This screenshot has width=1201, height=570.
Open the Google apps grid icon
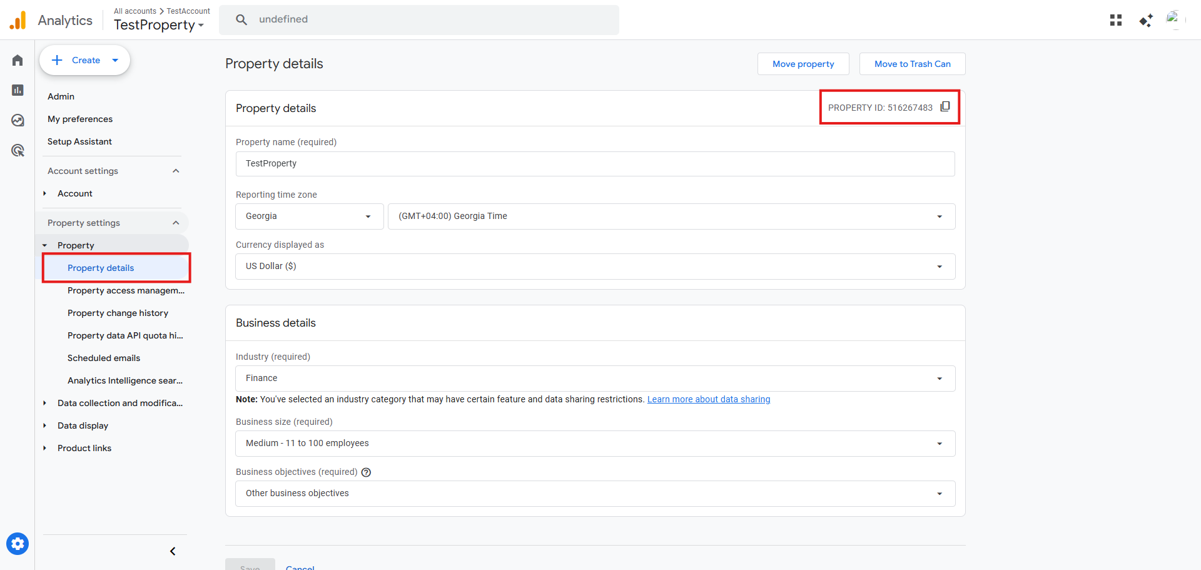tap(1116, 20)
